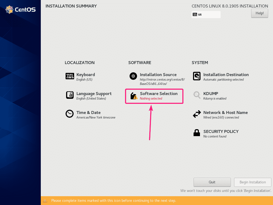The width and height of the screenshot is (273, 205).
Task: Click the mirror.centos.org source URL text
Action: [x=162, y=82]
